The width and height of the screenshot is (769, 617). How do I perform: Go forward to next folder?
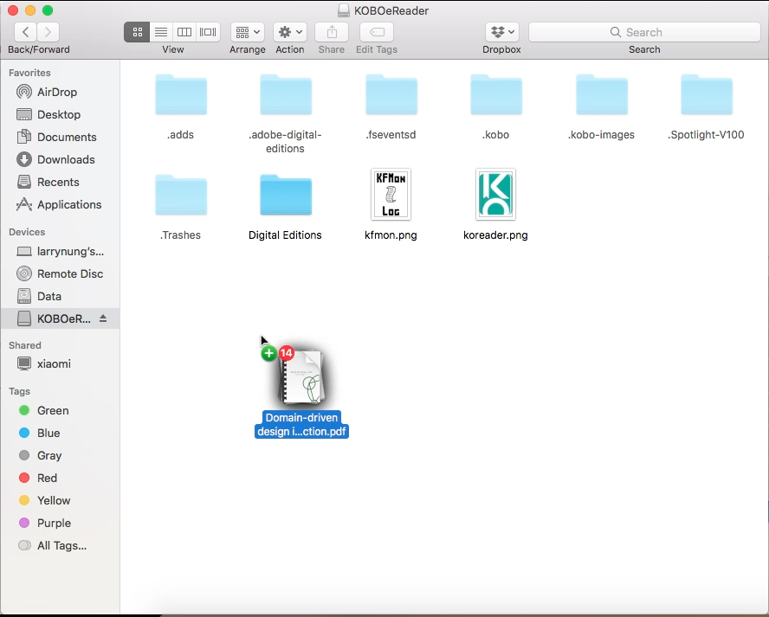coord(48,32)
